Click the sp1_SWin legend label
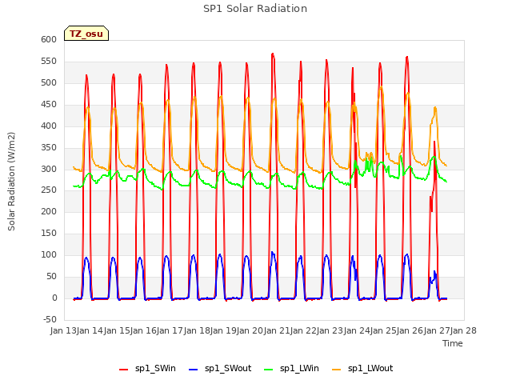 tap(155, 368)
